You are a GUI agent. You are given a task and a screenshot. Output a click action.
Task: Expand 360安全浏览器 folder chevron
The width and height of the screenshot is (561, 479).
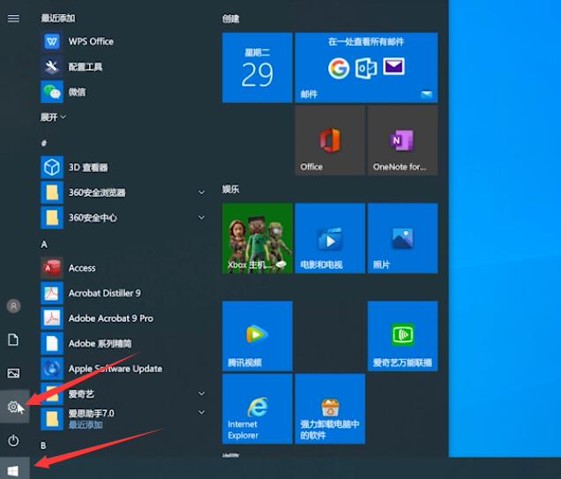[x=202, y=192]
